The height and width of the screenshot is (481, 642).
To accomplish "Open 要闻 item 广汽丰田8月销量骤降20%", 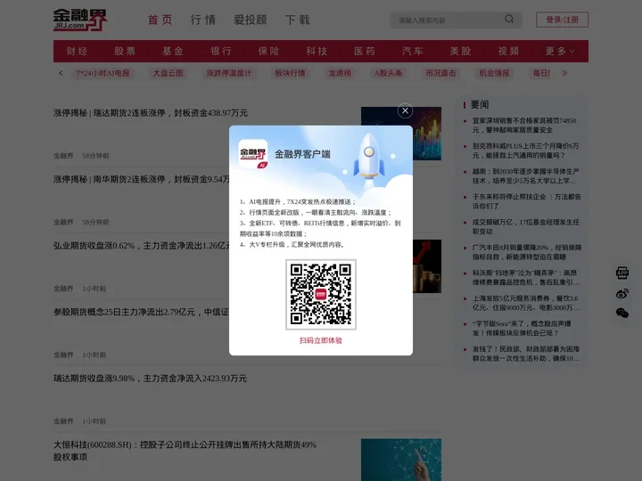I will 527,252.
